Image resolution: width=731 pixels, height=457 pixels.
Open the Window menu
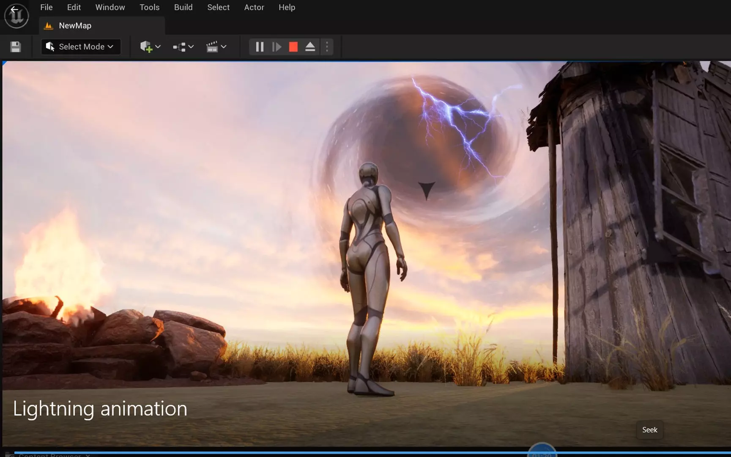click(110, 7)
